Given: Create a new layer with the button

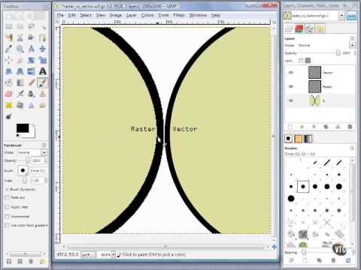Looking at the screenshot, I should [x=290, y=127].
